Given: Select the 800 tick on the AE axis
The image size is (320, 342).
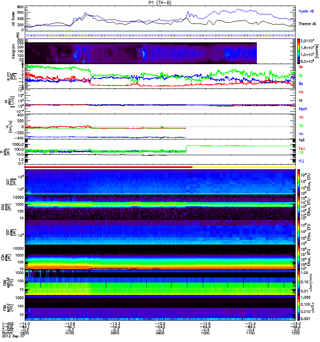Looking at the screenshot, I should 21,7.
